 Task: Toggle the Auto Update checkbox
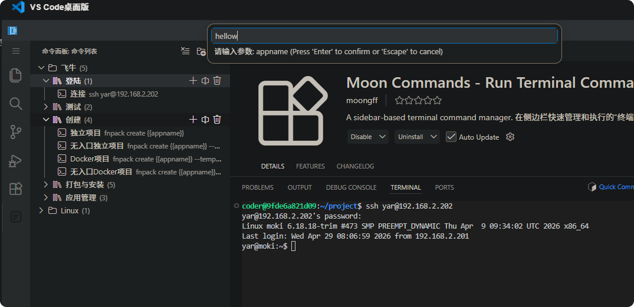451,137
